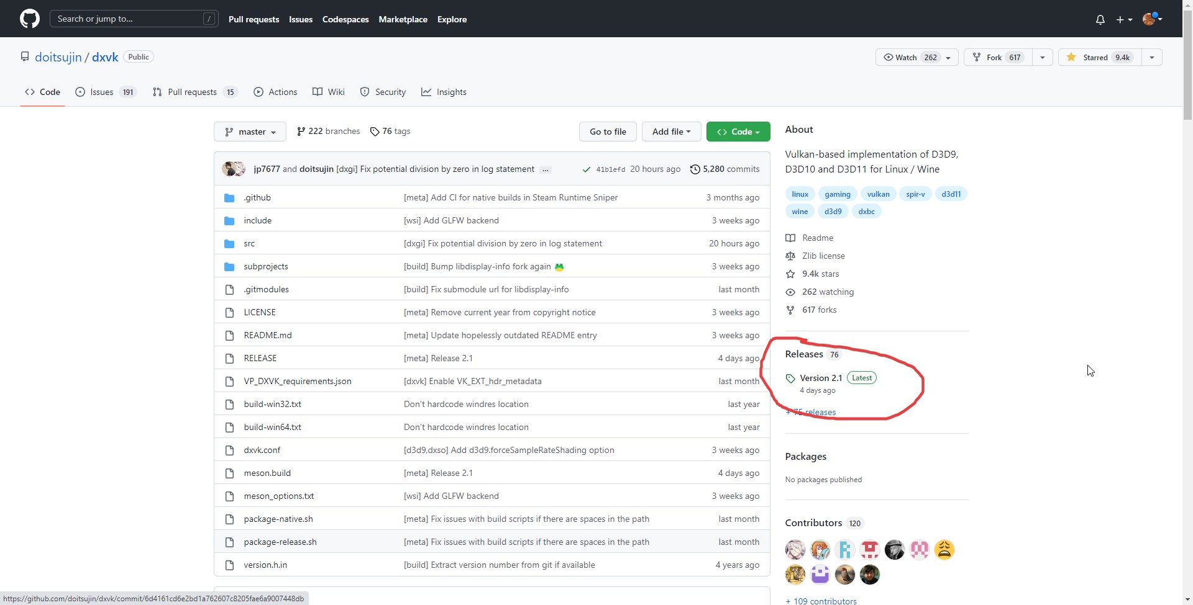Open the dxvk.conf file
Image resolution: width=1193 pixels, height=605 pixels.
262,450
